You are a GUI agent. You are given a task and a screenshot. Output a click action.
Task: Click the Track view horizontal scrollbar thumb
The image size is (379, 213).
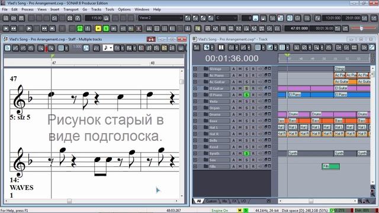click(311, 201)
